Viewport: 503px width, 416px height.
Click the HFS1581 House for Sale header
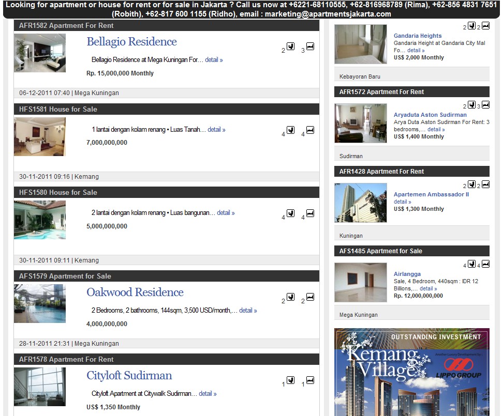point(167,109)
